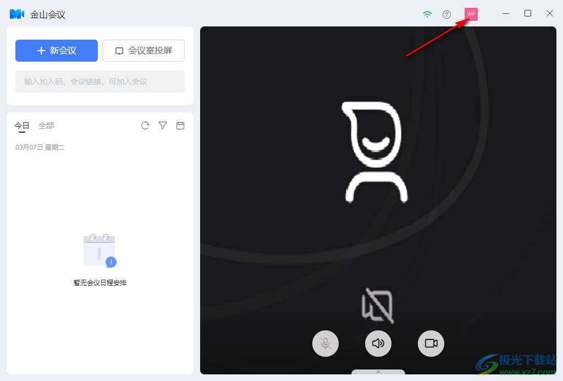Viewport: 563px width, 381px height.
Task: Switch to the 全部 tab
Action: coord(46,126)
